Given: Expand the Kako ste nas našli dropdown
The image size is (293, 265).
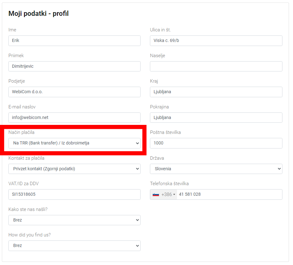Looking at the screenshot, I should (74, 220).
